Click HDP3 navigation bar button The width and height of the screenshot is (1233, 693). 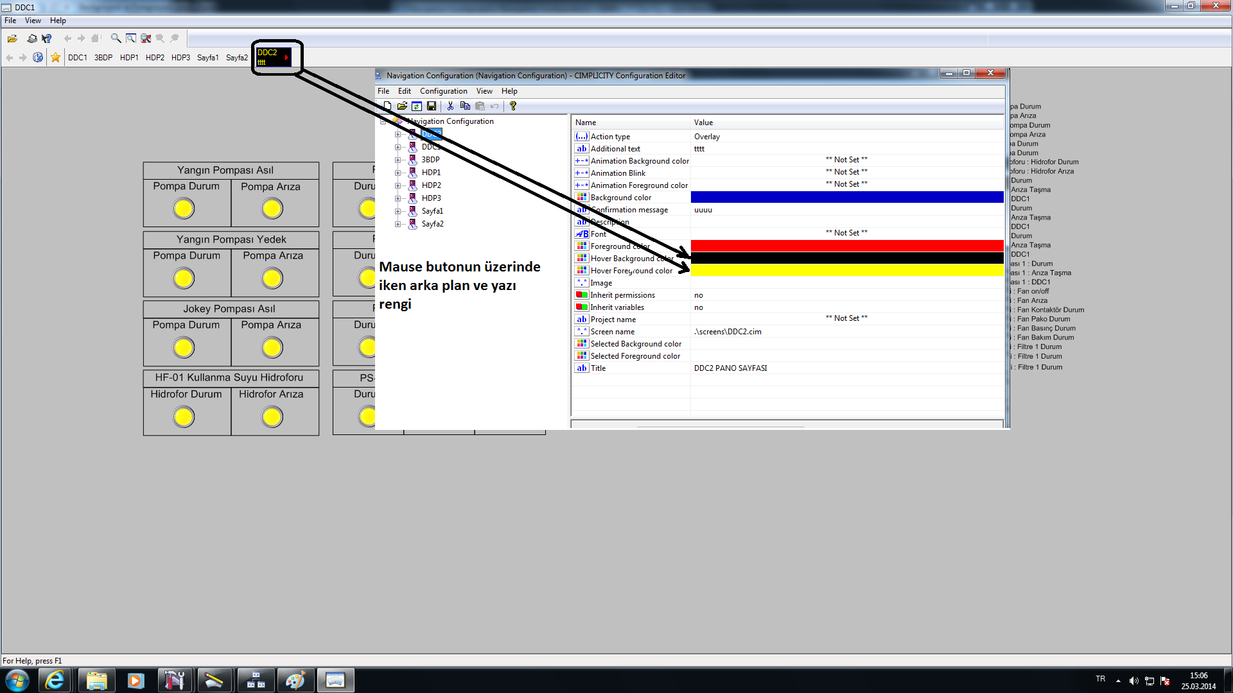coord(180,58)
